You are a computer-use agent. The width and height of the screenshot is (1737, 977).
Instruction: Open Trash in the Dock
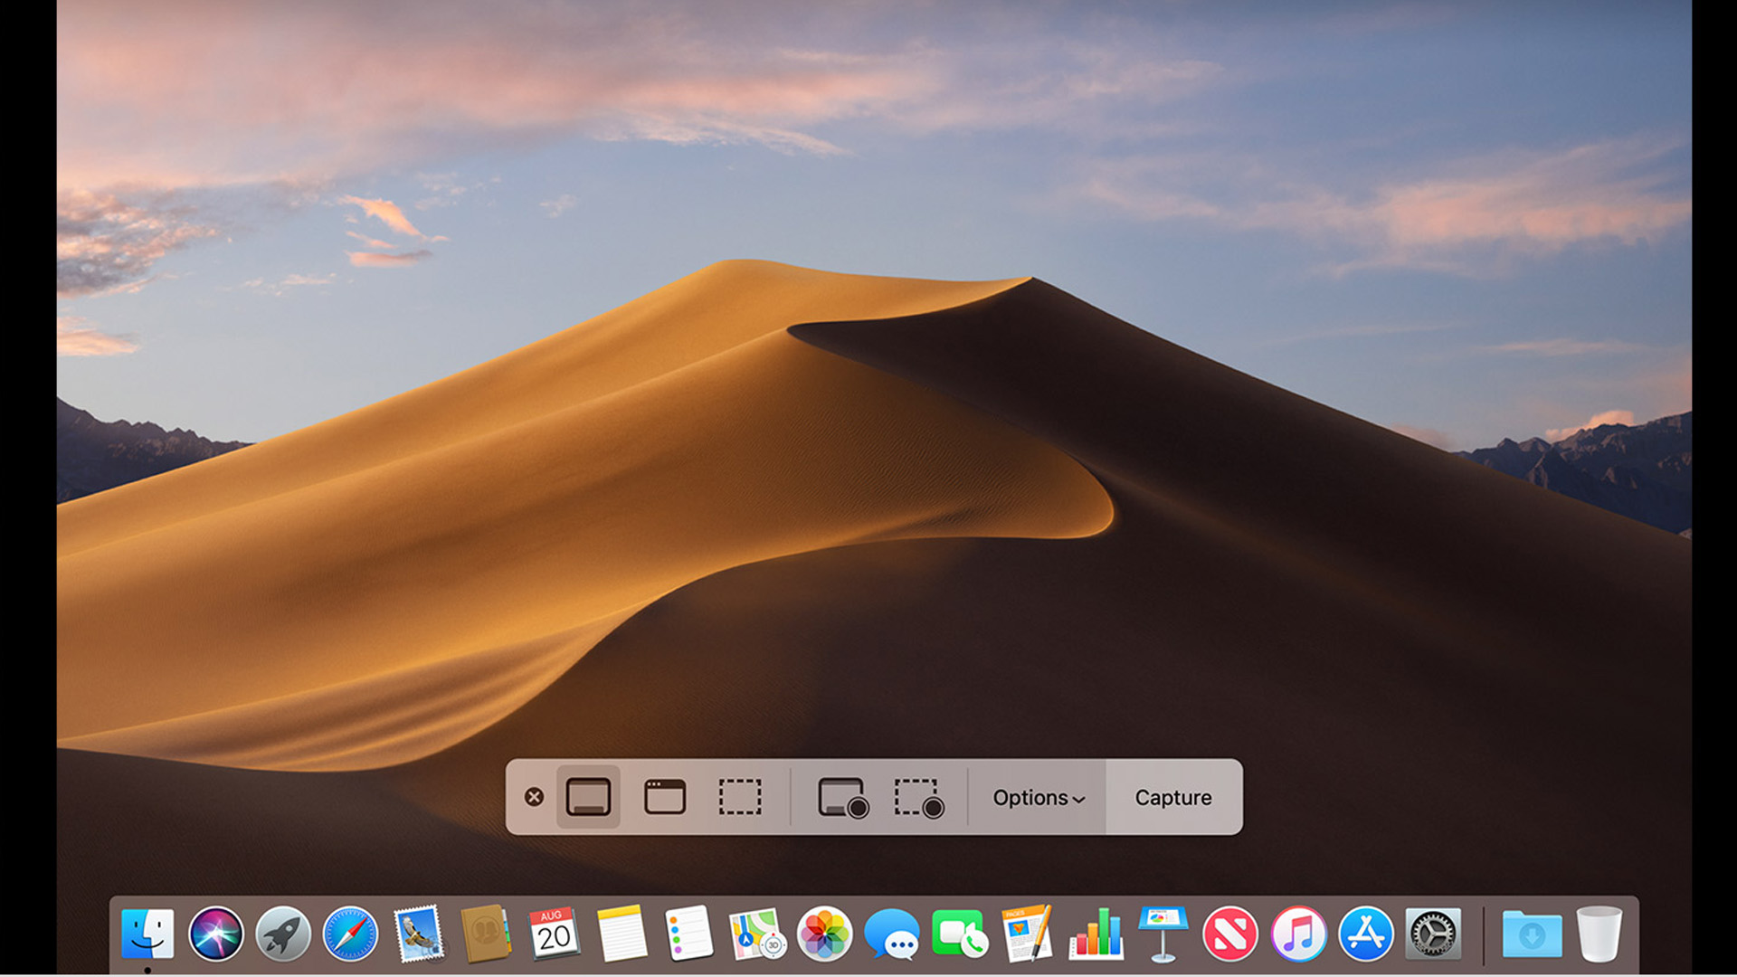click(1599, 934)
